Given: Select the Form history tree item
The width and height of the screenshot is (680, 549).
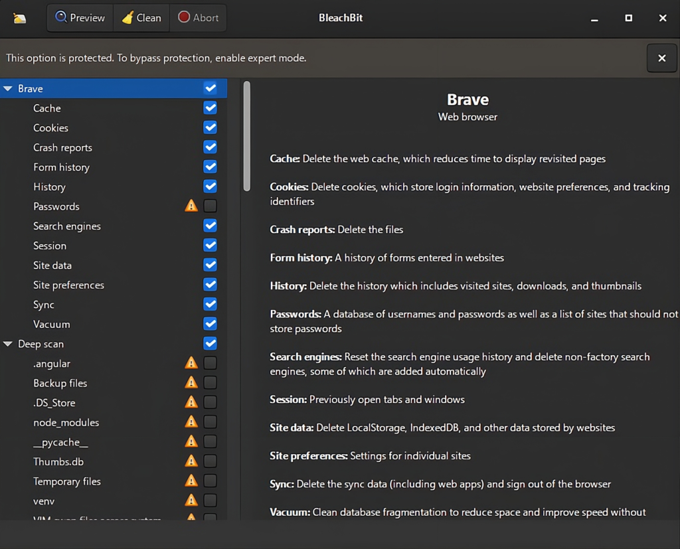Looking at the screenshot, I should coord(114,167).
